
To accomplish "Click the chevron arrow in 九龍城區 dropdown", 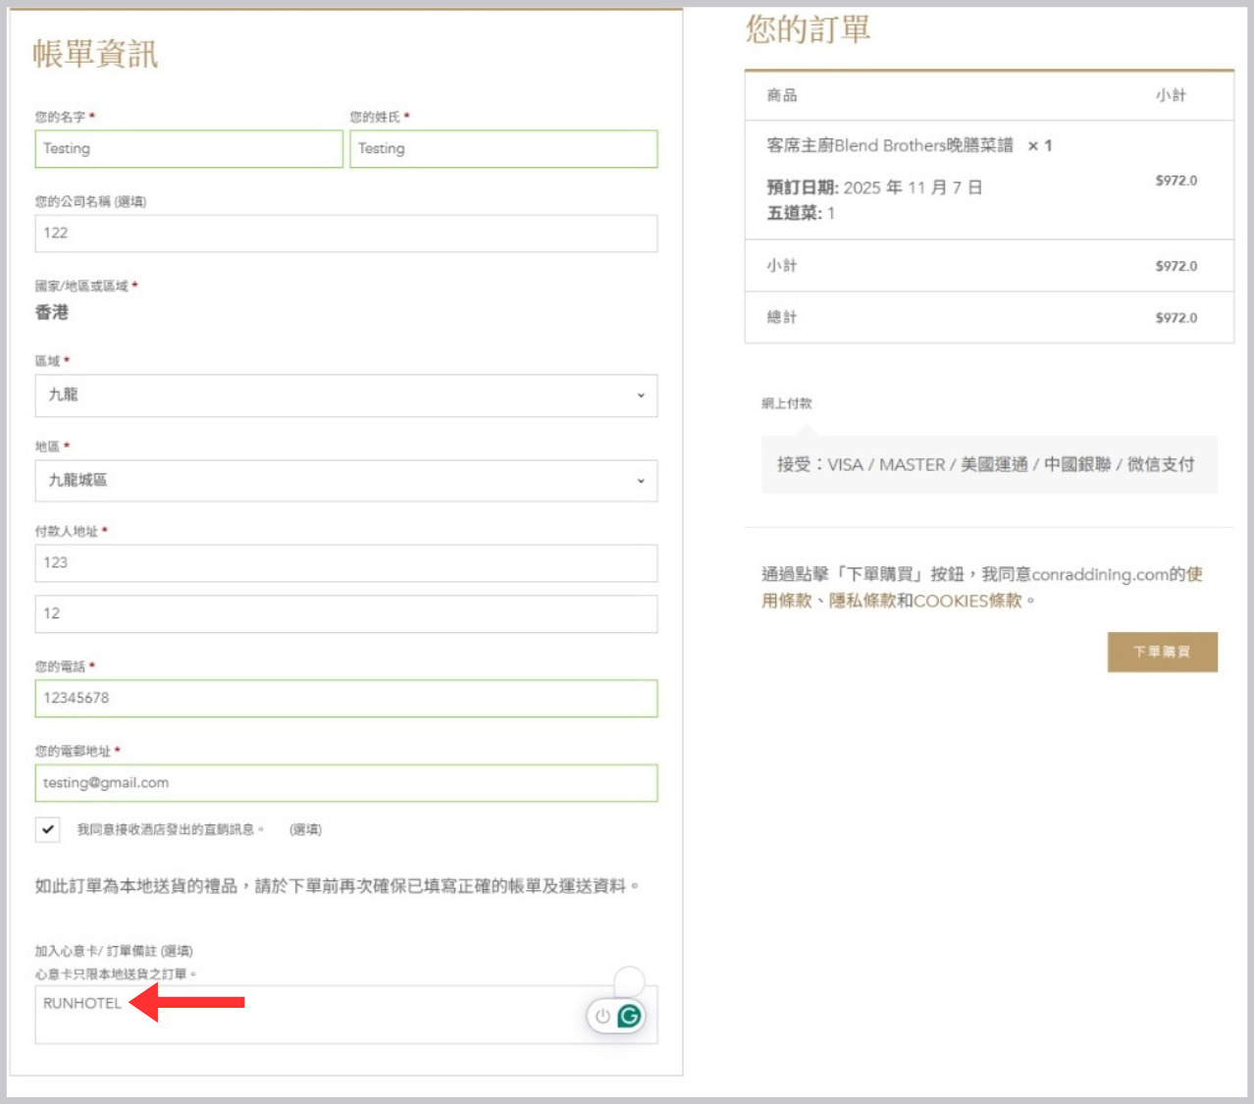I will tap(641, 481).
